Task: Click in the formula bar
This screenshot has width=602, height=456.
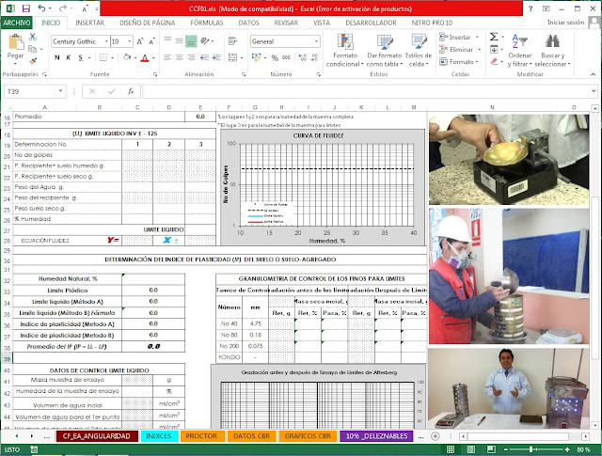Action: coord(367,91)
